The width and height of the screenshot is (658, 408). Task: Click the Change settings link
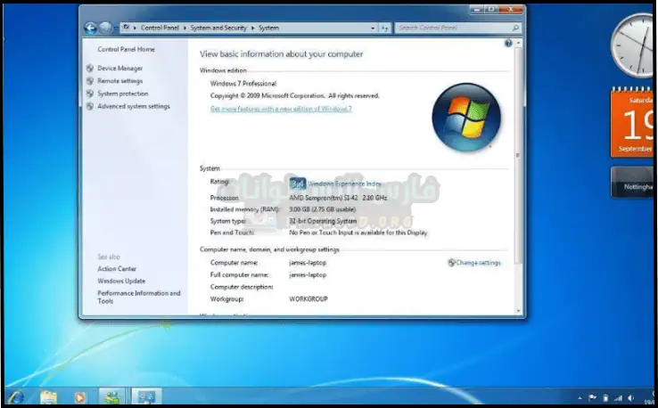(x=477, y=263)
